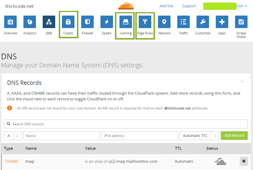Click the CNAME type cell
The image size is (253, 170).
[11, 161]
